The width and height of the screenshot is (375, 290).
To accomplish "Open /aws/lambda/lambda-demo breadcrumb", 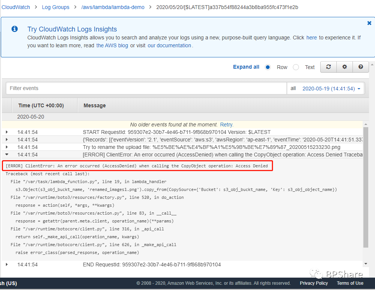I will coord(113,7).
